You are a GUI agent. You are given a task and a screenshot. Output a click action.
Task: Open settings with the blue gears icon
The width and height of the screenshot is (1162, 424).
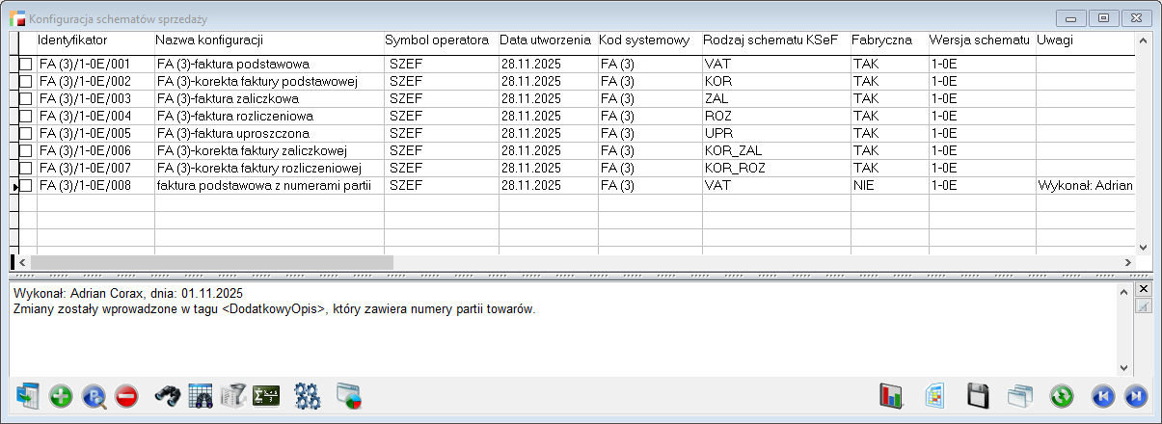coord(307,395)
